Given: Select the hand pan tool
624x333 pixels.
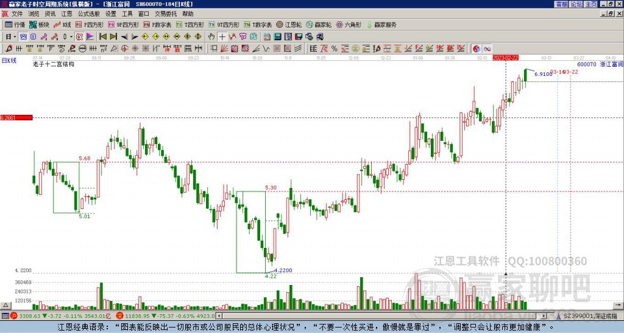Looking at the screenshot, I should [x=211, y=36].
